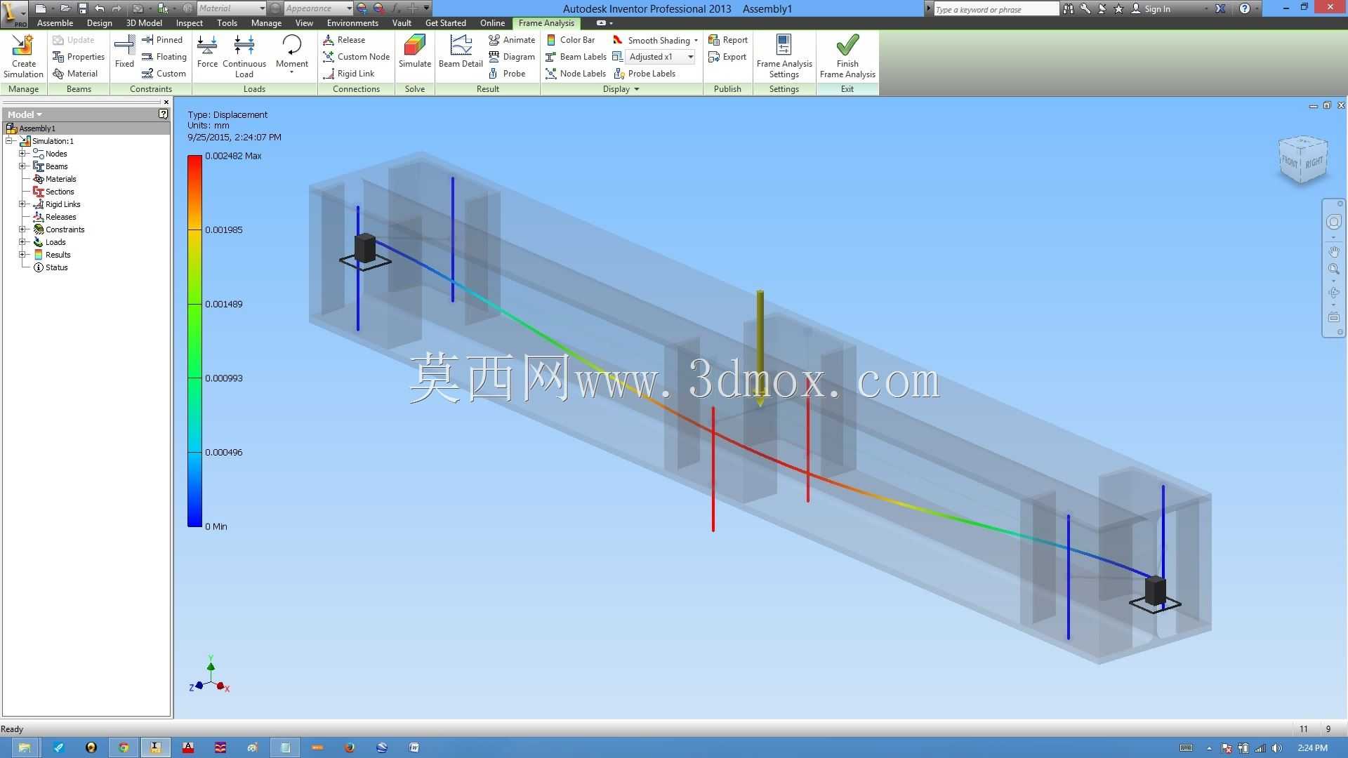Apply a Continuous Load
This screenshot has width=1348, height=758.
(x=244, y=55)
